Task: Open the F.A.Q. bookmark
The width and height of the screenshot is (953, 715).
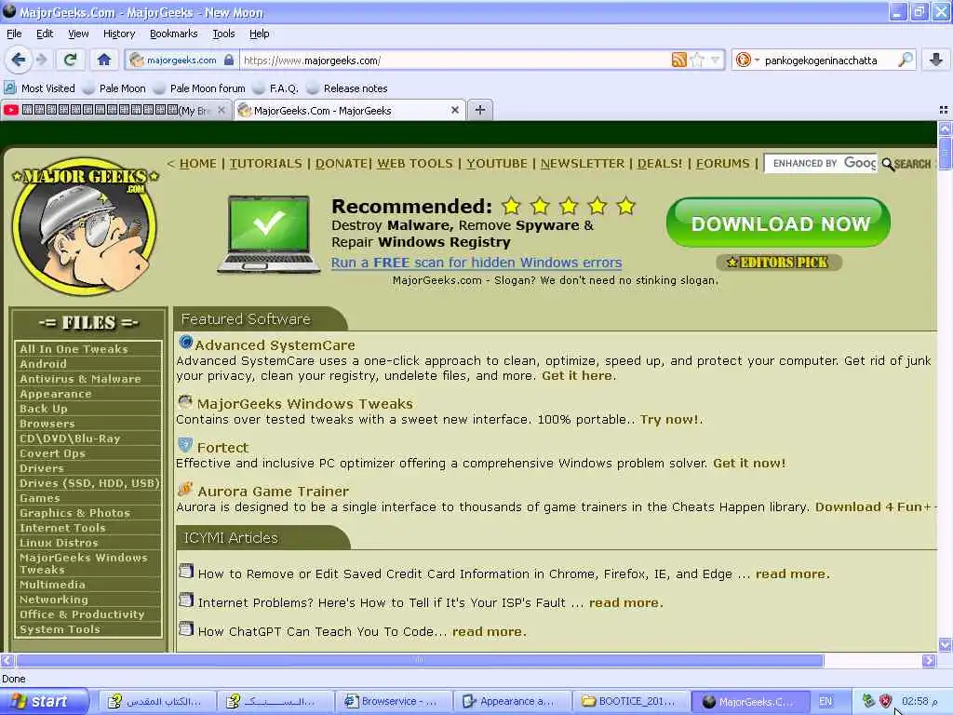Action: [x=275, y=88]
